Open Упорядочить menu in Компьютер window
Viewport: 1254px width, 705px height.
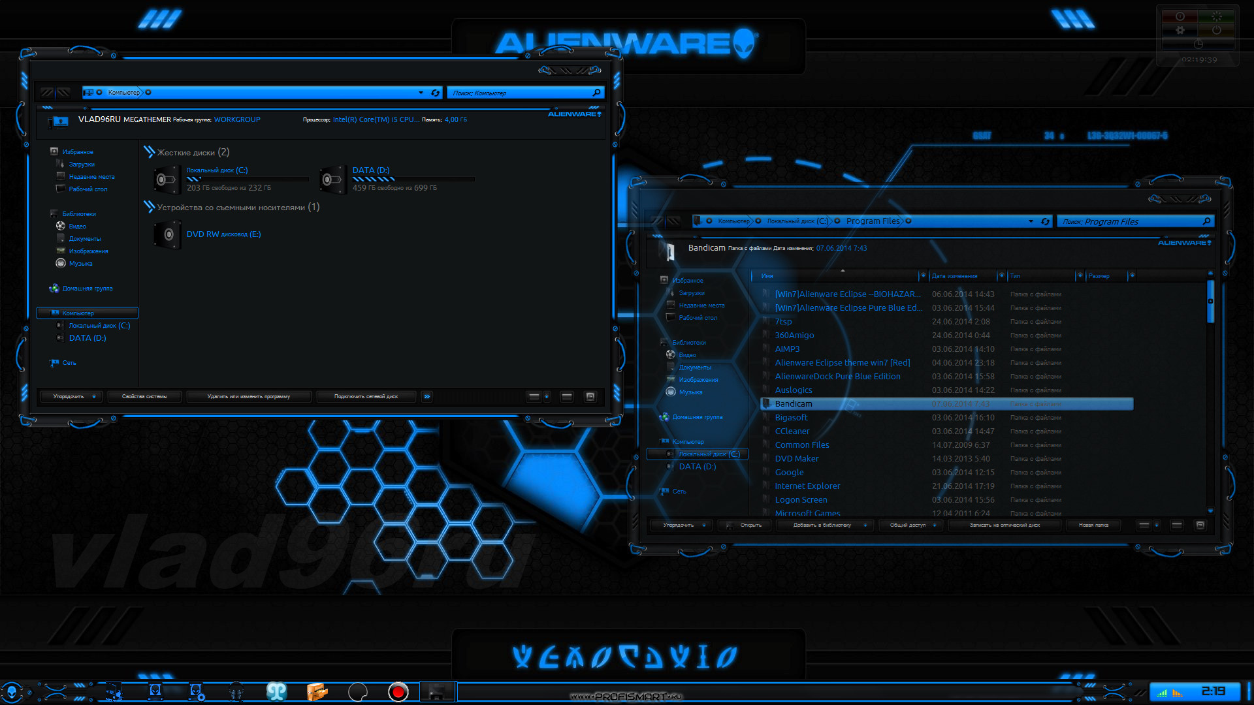71,396
